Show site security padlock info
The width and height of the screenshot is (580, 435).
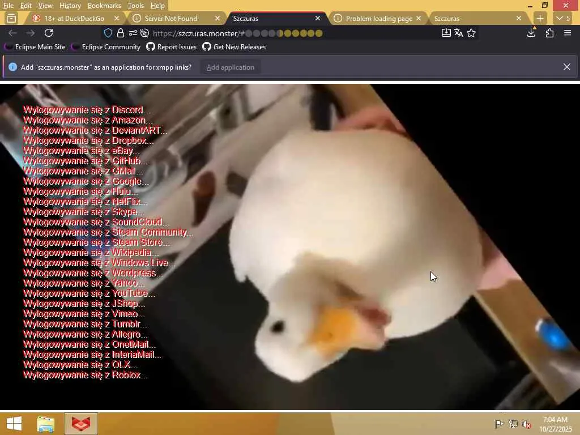tap(120, 33)
